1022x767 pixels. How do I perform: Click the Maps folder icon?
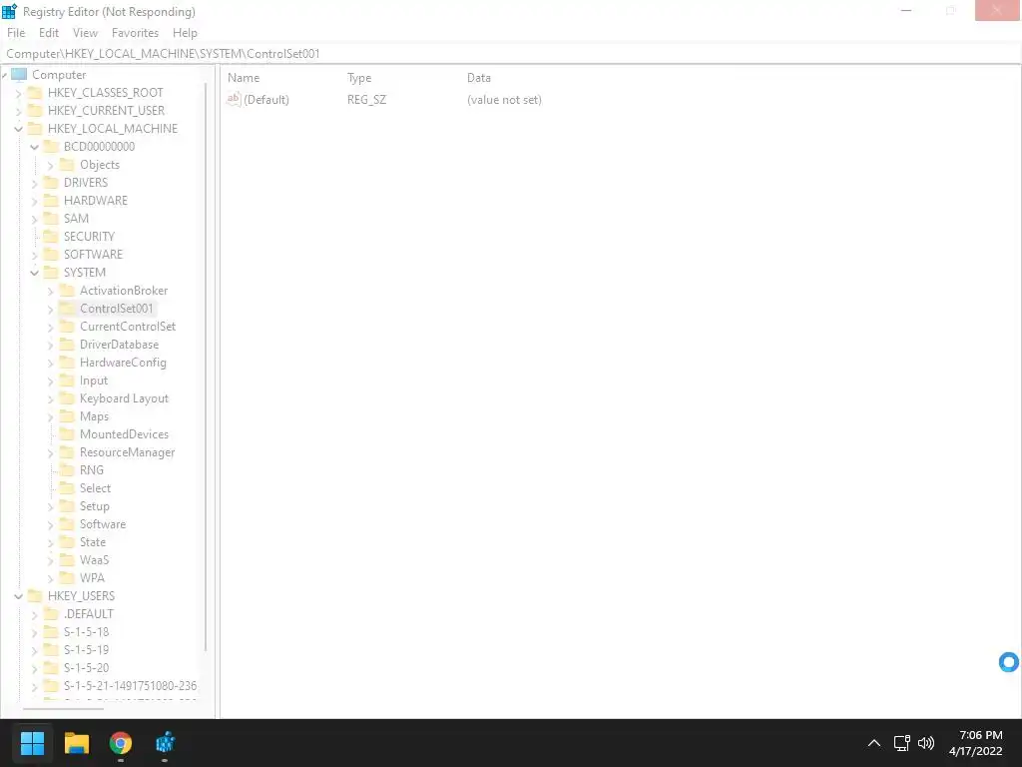[67, 416]
